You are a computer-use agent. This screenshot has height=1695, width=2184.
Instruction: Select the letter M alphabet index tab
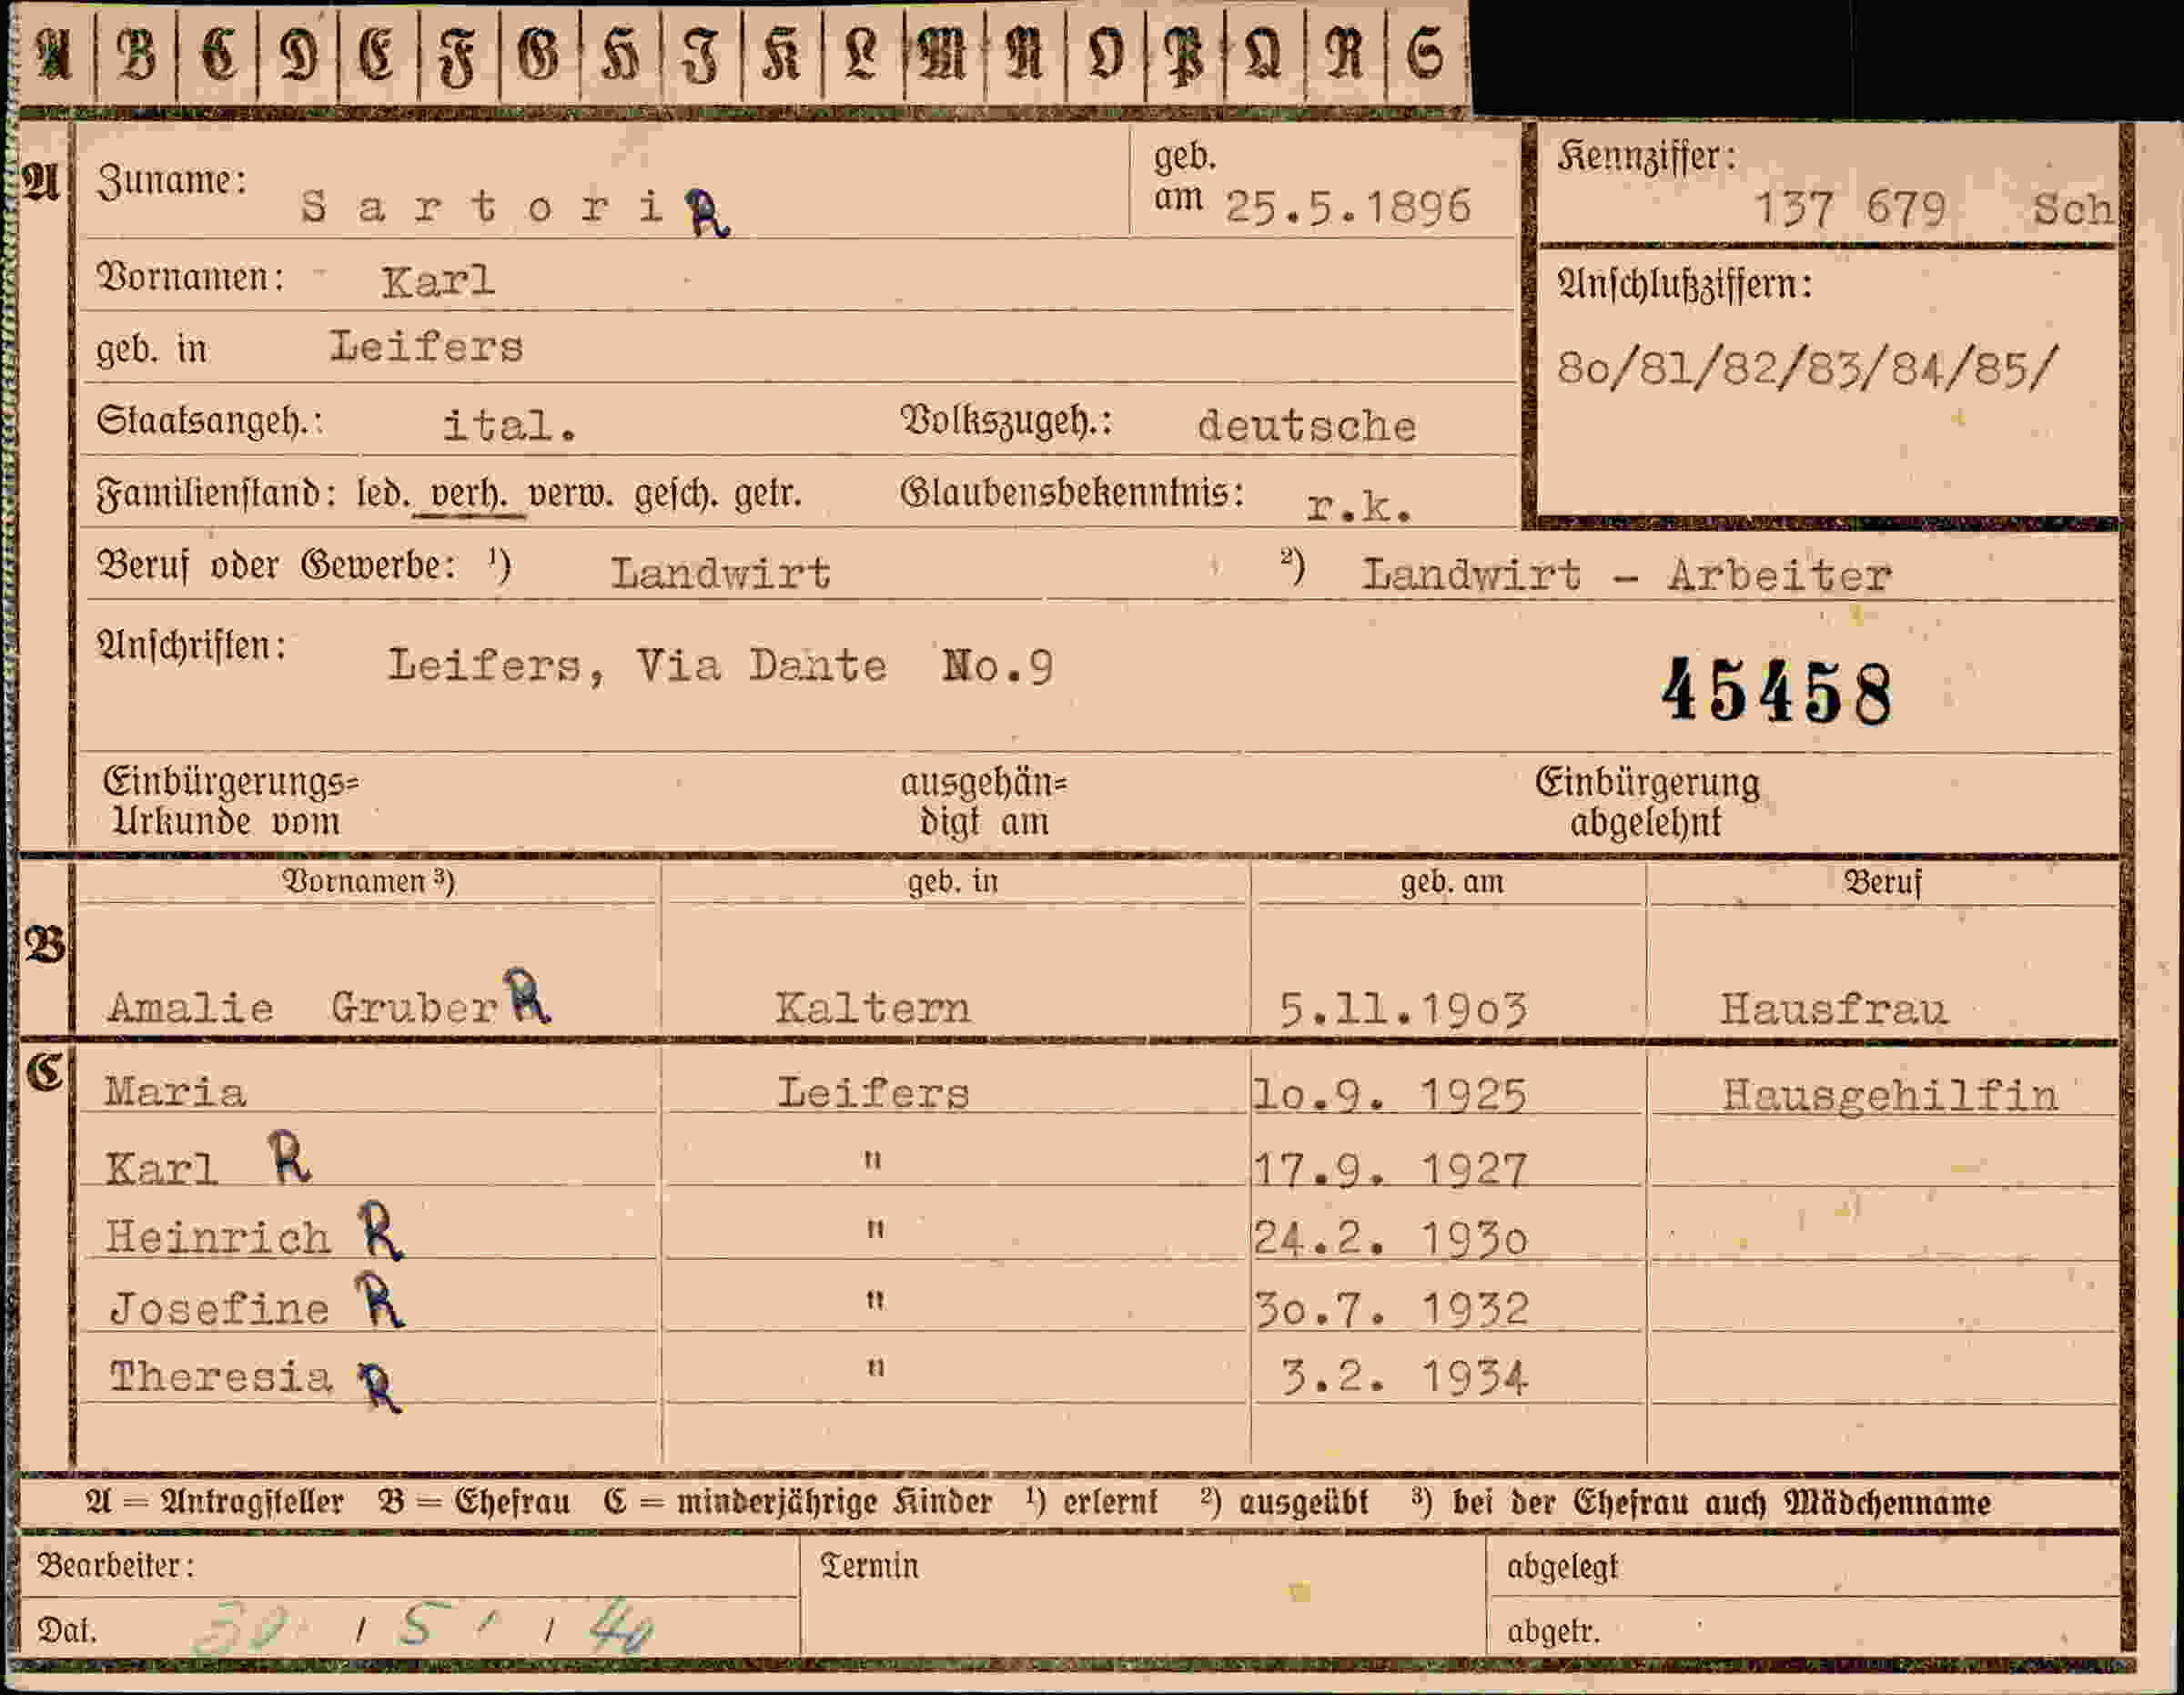click(x=943, y=55)
